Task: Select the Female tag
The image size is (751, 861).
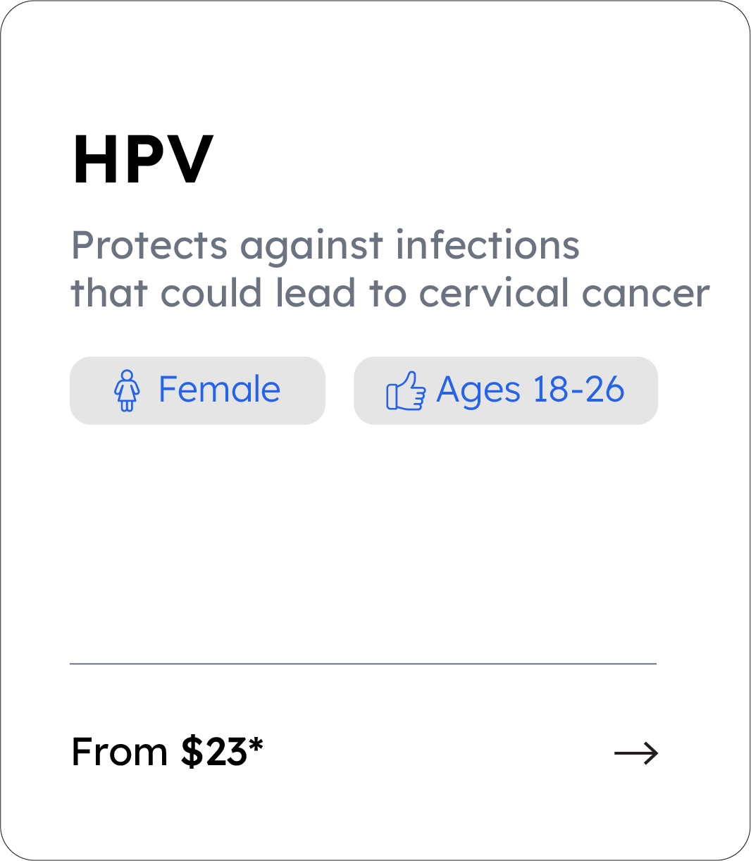Action: 197,390
